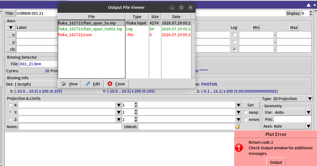This screenshot has width=317, height=166.
Task: Click the y axis label button
Action: click(11, 42)
